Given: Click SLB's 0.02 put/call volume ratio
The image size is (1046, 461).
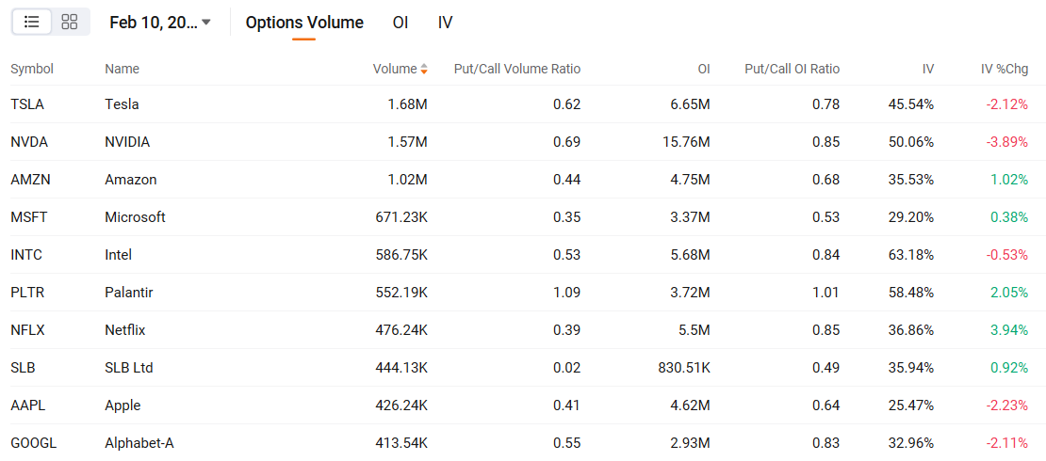Looking at the screenshot, I should coord(569,368).
